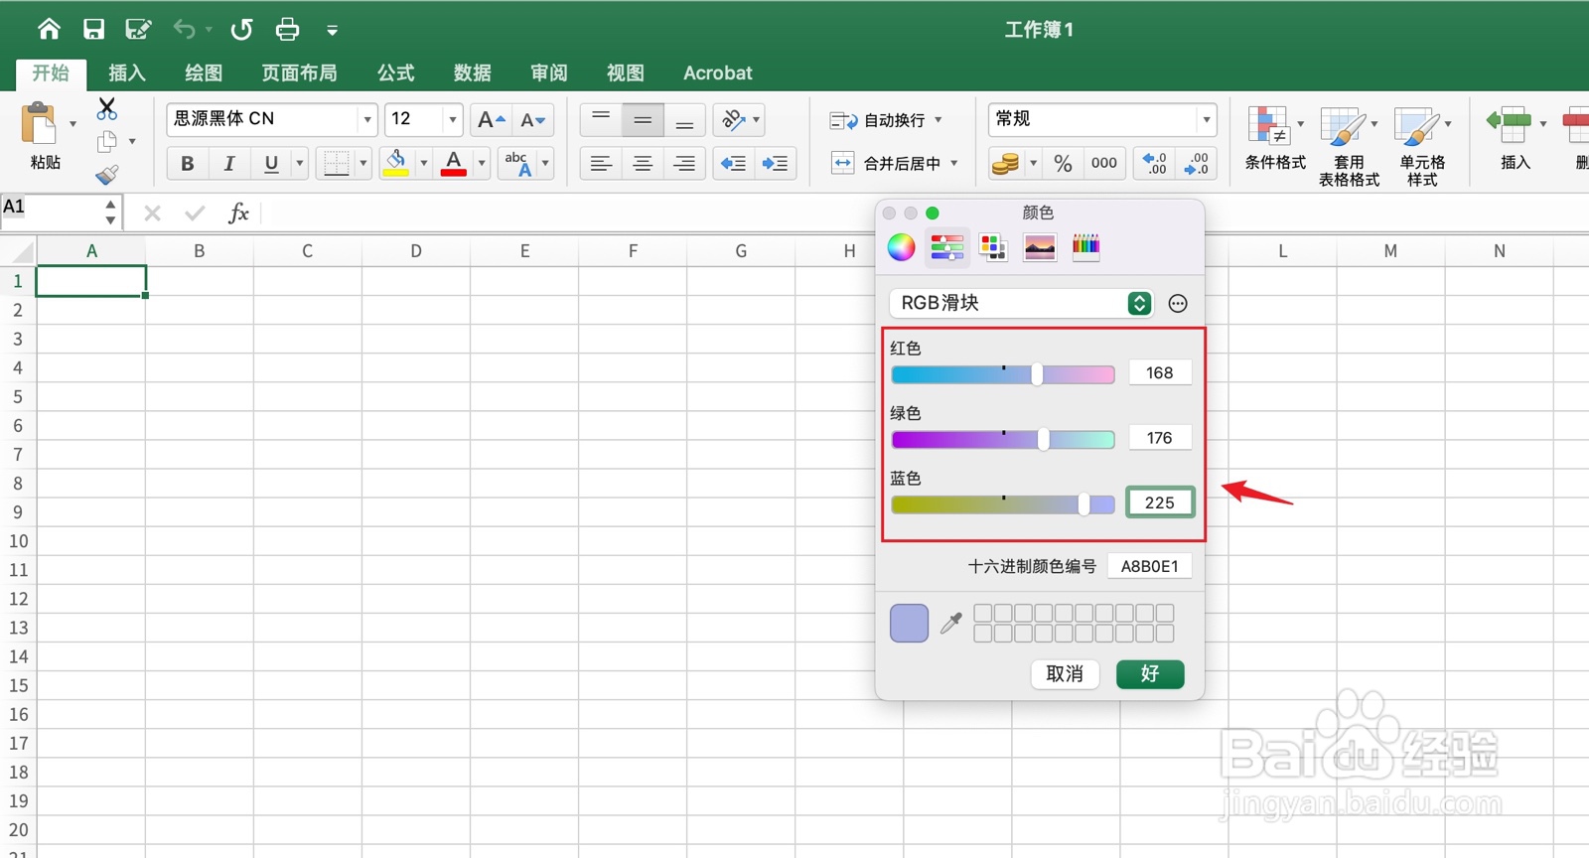The height and width of the screenshot is (858, 1589).
Task: Toggle italic formatting
Action: [x=228, y=163]
